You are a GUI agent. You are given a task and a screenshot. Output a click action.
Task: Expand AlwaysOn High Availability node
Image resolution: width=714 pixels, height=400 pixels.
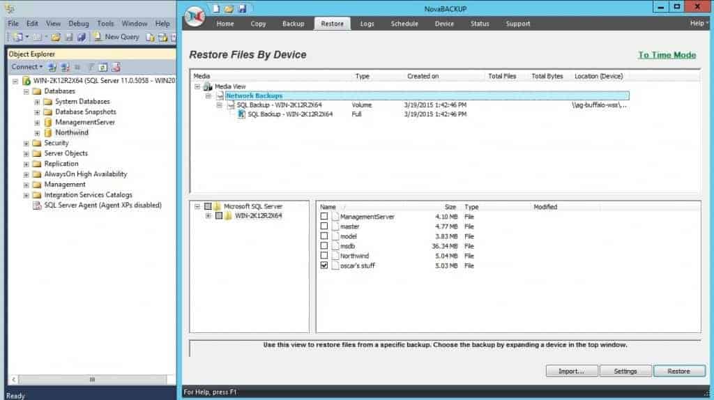click(x=26, y=174)
